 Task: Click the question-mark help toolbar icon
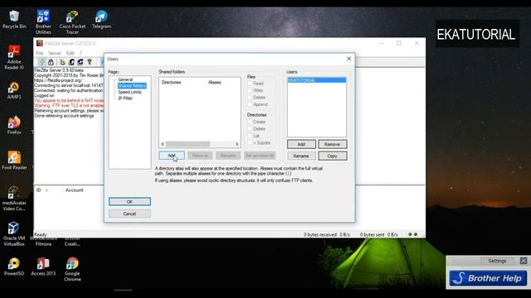tap(90, 62)
